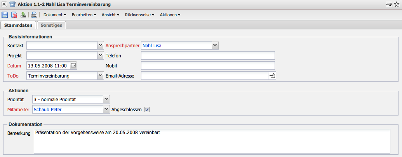
Task: Click into the Telefon input field
Action: click(x=208, y=55)
